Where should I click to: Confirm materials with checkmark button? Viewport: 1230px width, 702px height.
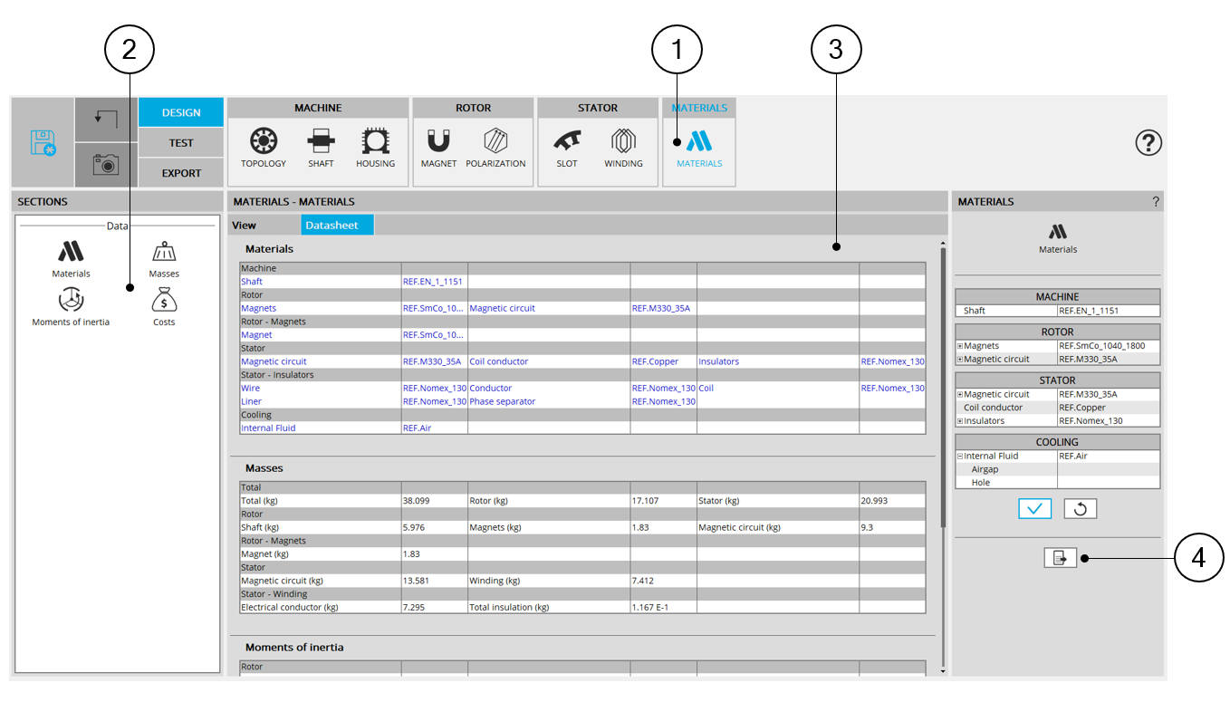(1034, 508)
